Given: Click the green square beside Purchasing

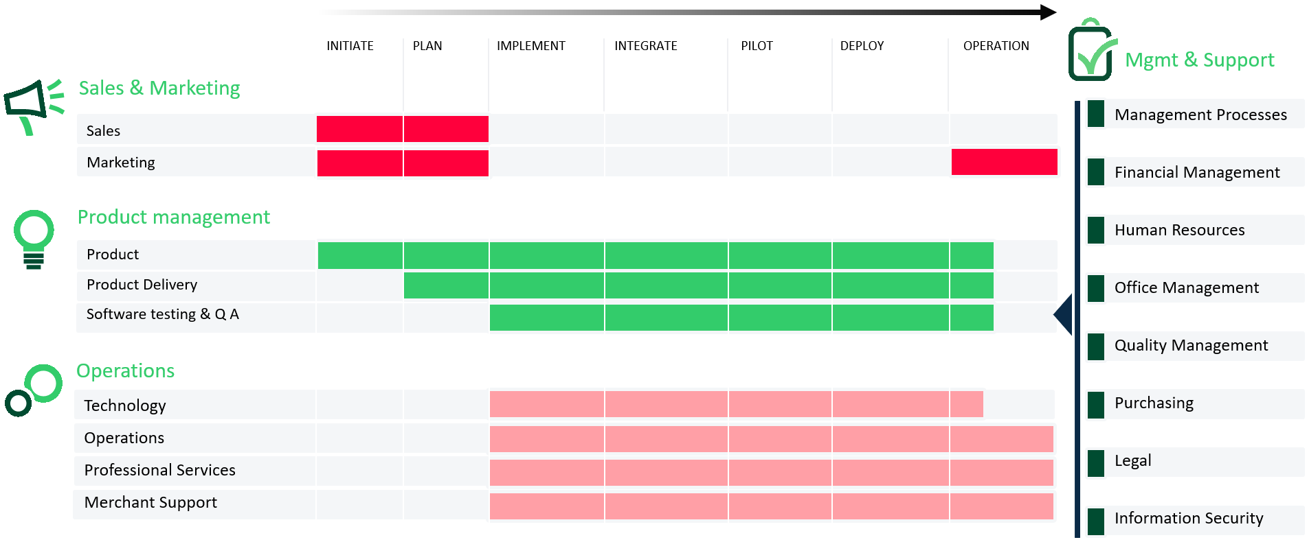Looking at the screenshot, I should click(1096, 404).
